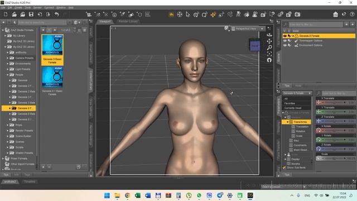
Task: Expand the Genesis 8 Female node in the Scene pane
Action: pos(293,36)
